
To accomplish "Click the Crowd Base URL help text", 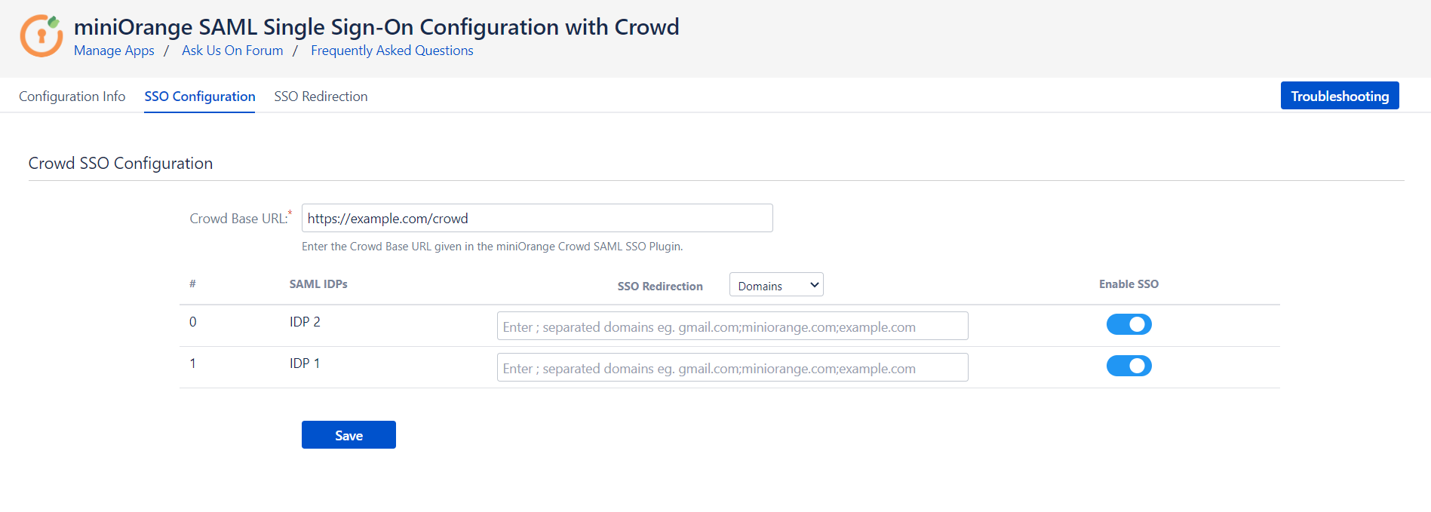I will point(492,247).
